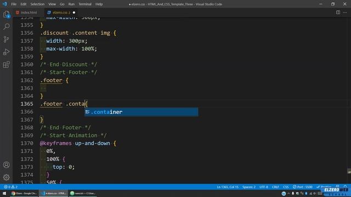Image resolution: width=351 pixels, height=197 pixels.
Task: Open the File menu
Action: click(x=14, y=4)
